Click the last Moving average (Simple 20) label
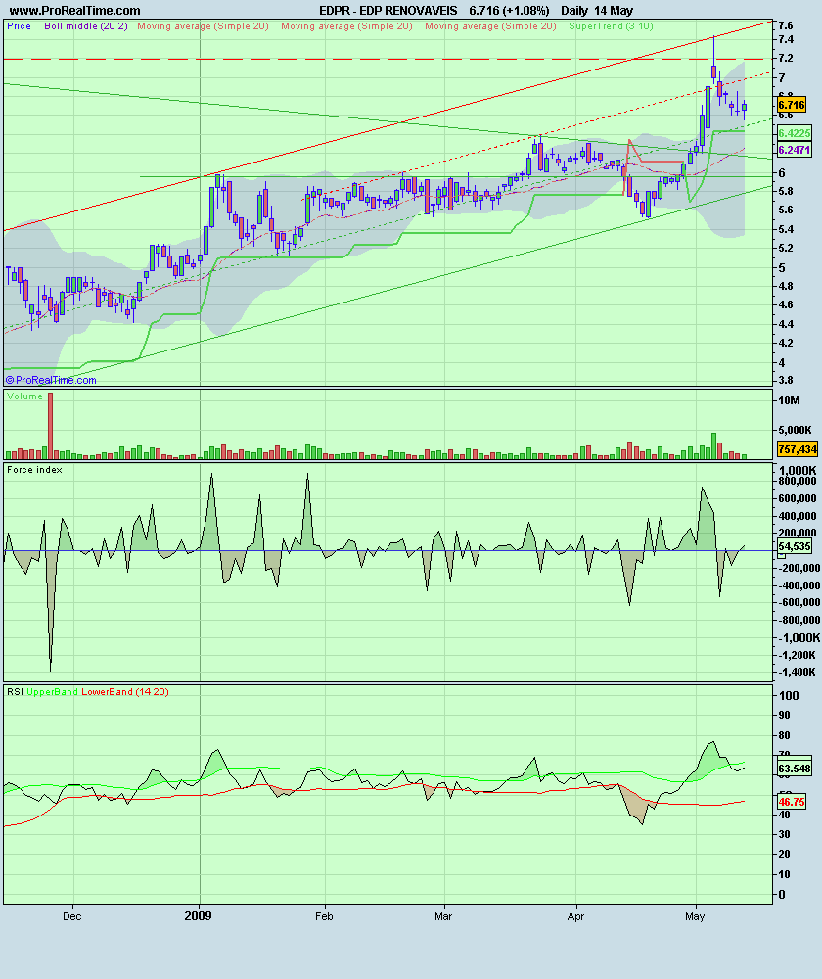This screenshot has width=822, height=979. point(490,26)
